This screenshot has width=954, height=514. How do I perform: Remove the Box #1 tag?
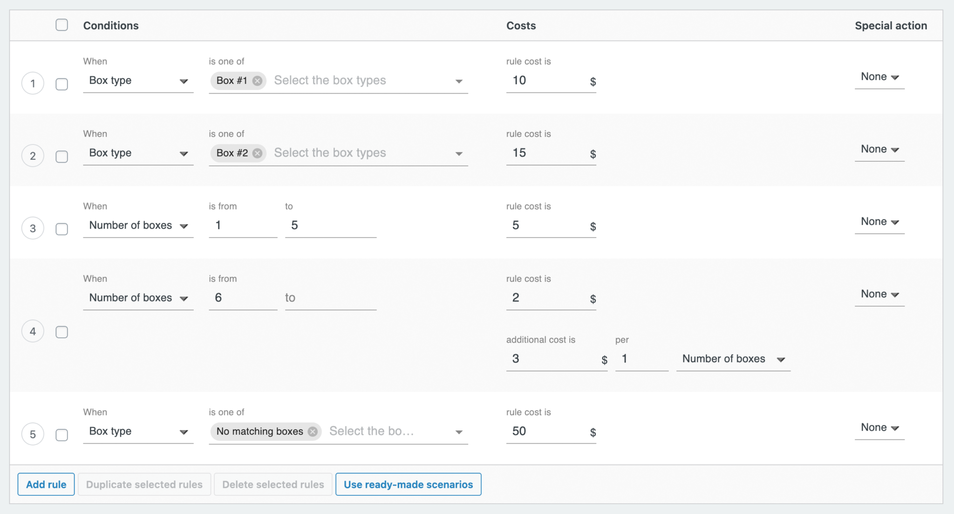(257, 81)
